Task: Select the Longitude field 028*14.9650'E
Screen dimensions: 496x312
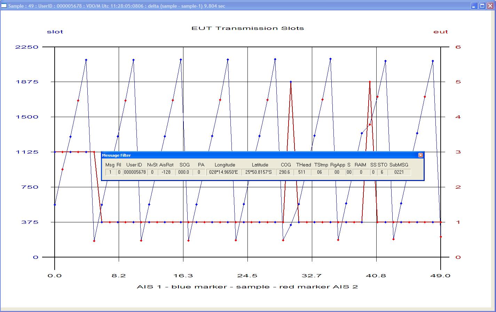Action: coord(223,172)
